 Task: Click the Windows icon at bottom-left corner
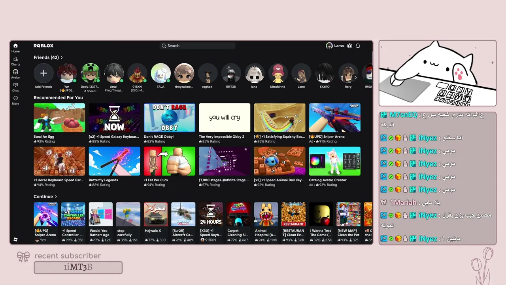15,239
